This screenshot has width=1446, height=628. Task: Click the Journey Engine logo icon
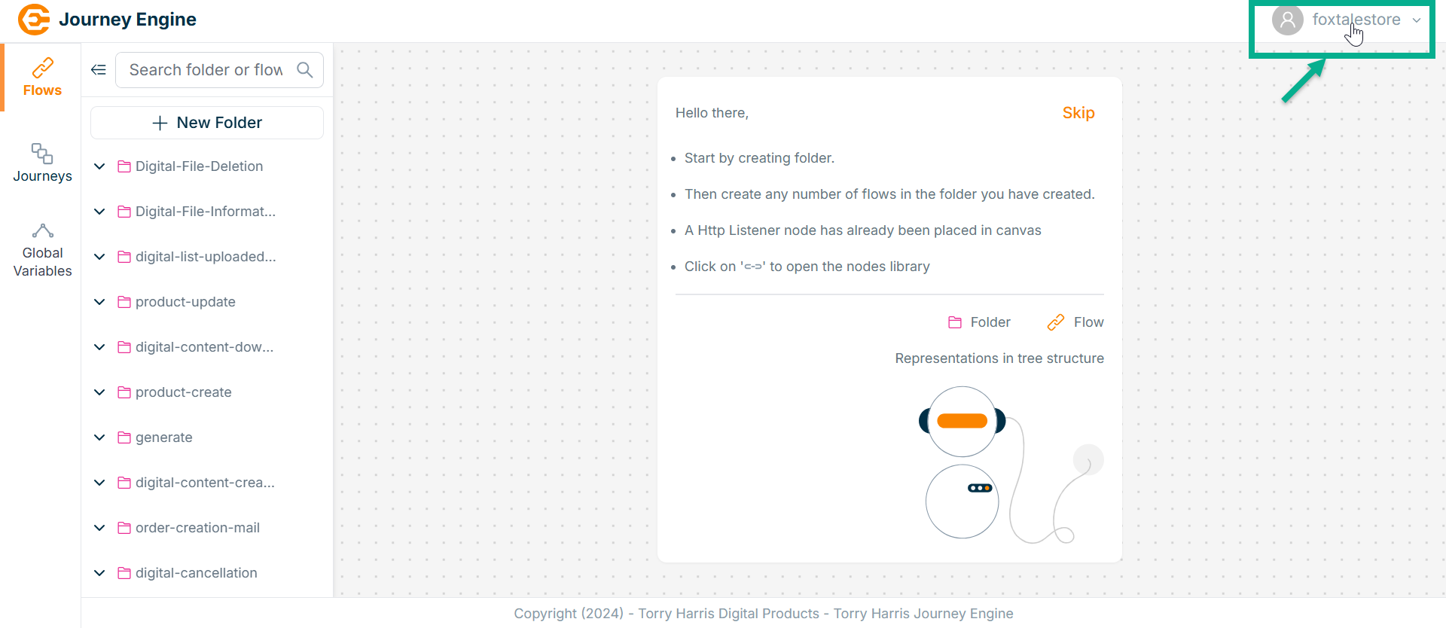(34, 20)
